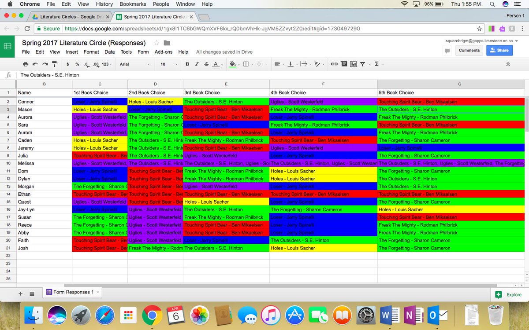Select the Form Responses 1 sheet tab
The width and height of the screenshot is (529, 330).
point(73,292)
